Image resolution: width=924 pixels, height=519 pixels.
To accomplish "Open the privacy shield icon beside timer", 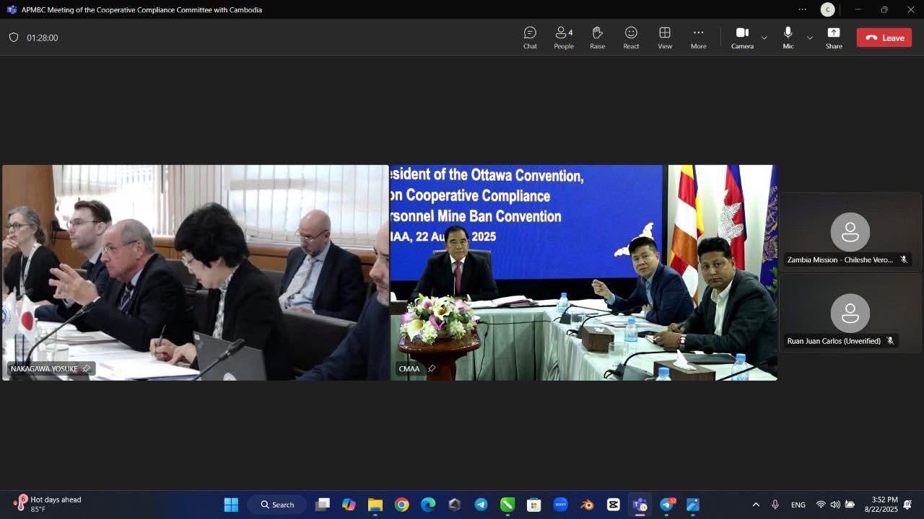I will pos(14,37).
